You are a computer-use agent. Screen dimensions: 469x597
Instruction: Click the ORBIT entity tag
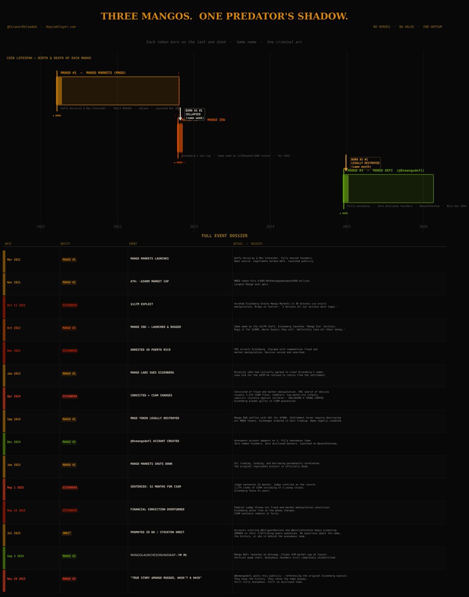click(66, 534)
